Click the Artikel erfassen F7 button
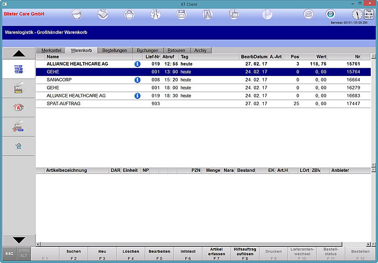The width and height of the screenshot is (378, 263). point(216,254)
